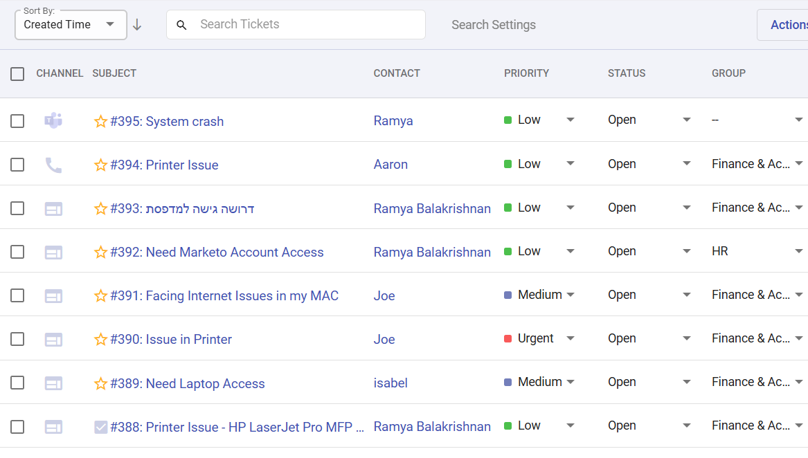The height and width of the screenshot is (458, 808).
Task: Star ticket #389 Need Laptop Access
Action: pos(100,383)
